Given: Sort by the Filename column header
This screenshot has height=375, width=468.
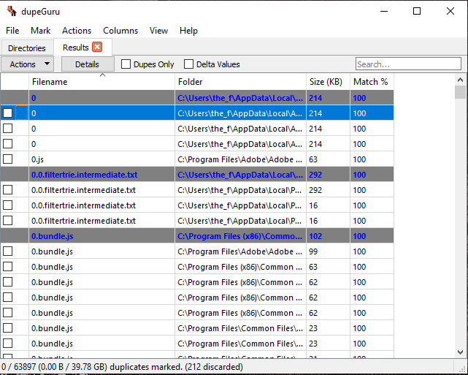Looking at the screenshot, I should click(101, 82).
